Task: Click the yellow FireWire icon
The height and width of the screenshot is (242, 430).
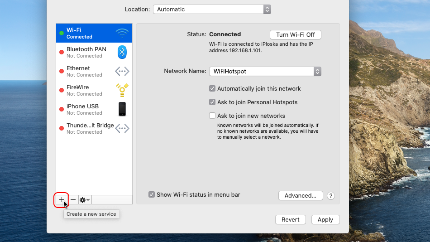Action: click(122, 90)
